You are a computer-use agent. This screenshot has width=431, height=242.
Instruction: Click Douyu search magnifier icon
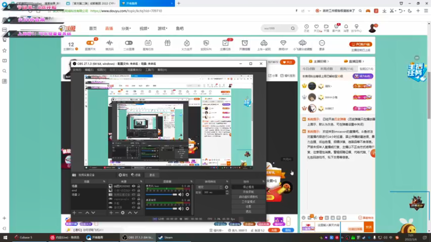(293, 29)
